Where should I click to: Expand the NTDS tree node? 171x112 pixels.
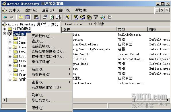(x=10, y=61)
